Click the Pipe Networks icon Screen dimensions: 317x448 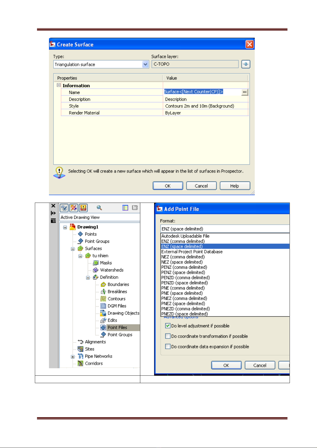click(80, 356)
